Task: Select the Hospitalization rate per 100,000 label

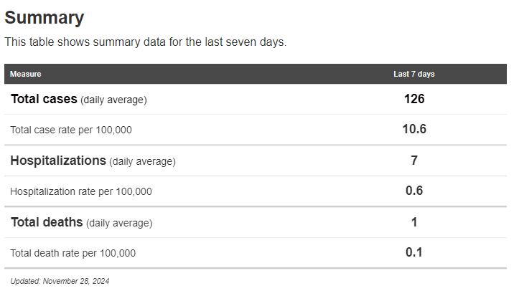Action: [81, 191]
